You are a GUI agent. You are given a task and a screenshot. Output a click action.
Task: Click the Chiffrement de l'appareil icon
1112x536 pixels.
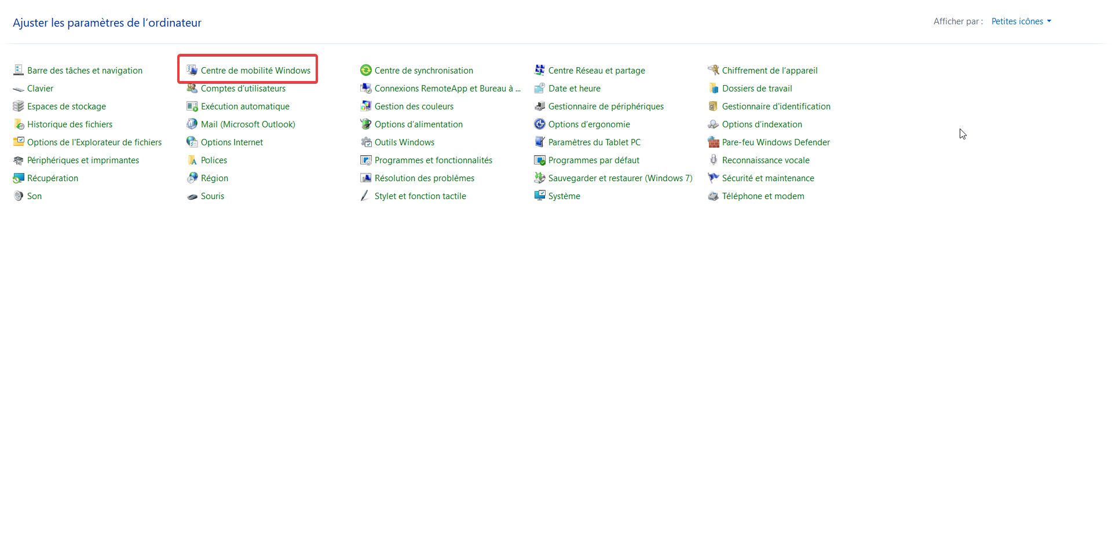coord(714,70)
